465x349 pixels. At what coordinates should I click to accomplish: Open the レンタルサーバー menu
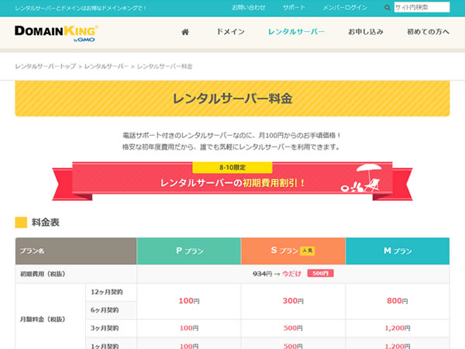click(296, 32)
